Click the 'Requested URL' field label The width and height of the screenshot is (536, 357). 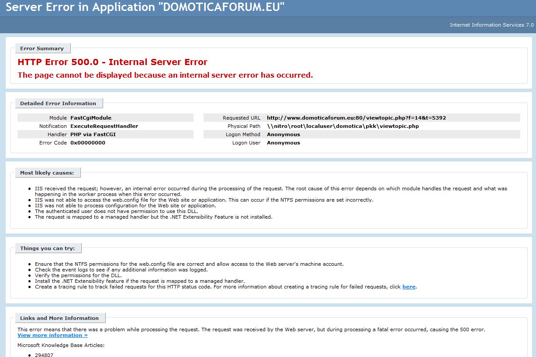[242, 118]
